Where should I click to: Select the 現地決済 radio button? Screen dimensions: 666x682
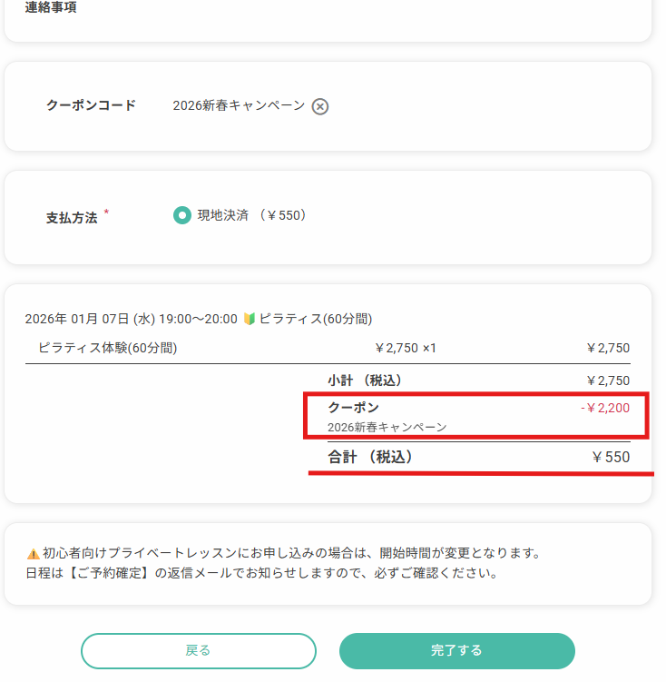(x=182, y=215)
